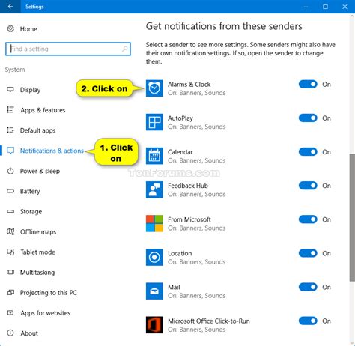
Task: Toggle Microsoft Office Click-to-Run notifications
Action: 308,321
